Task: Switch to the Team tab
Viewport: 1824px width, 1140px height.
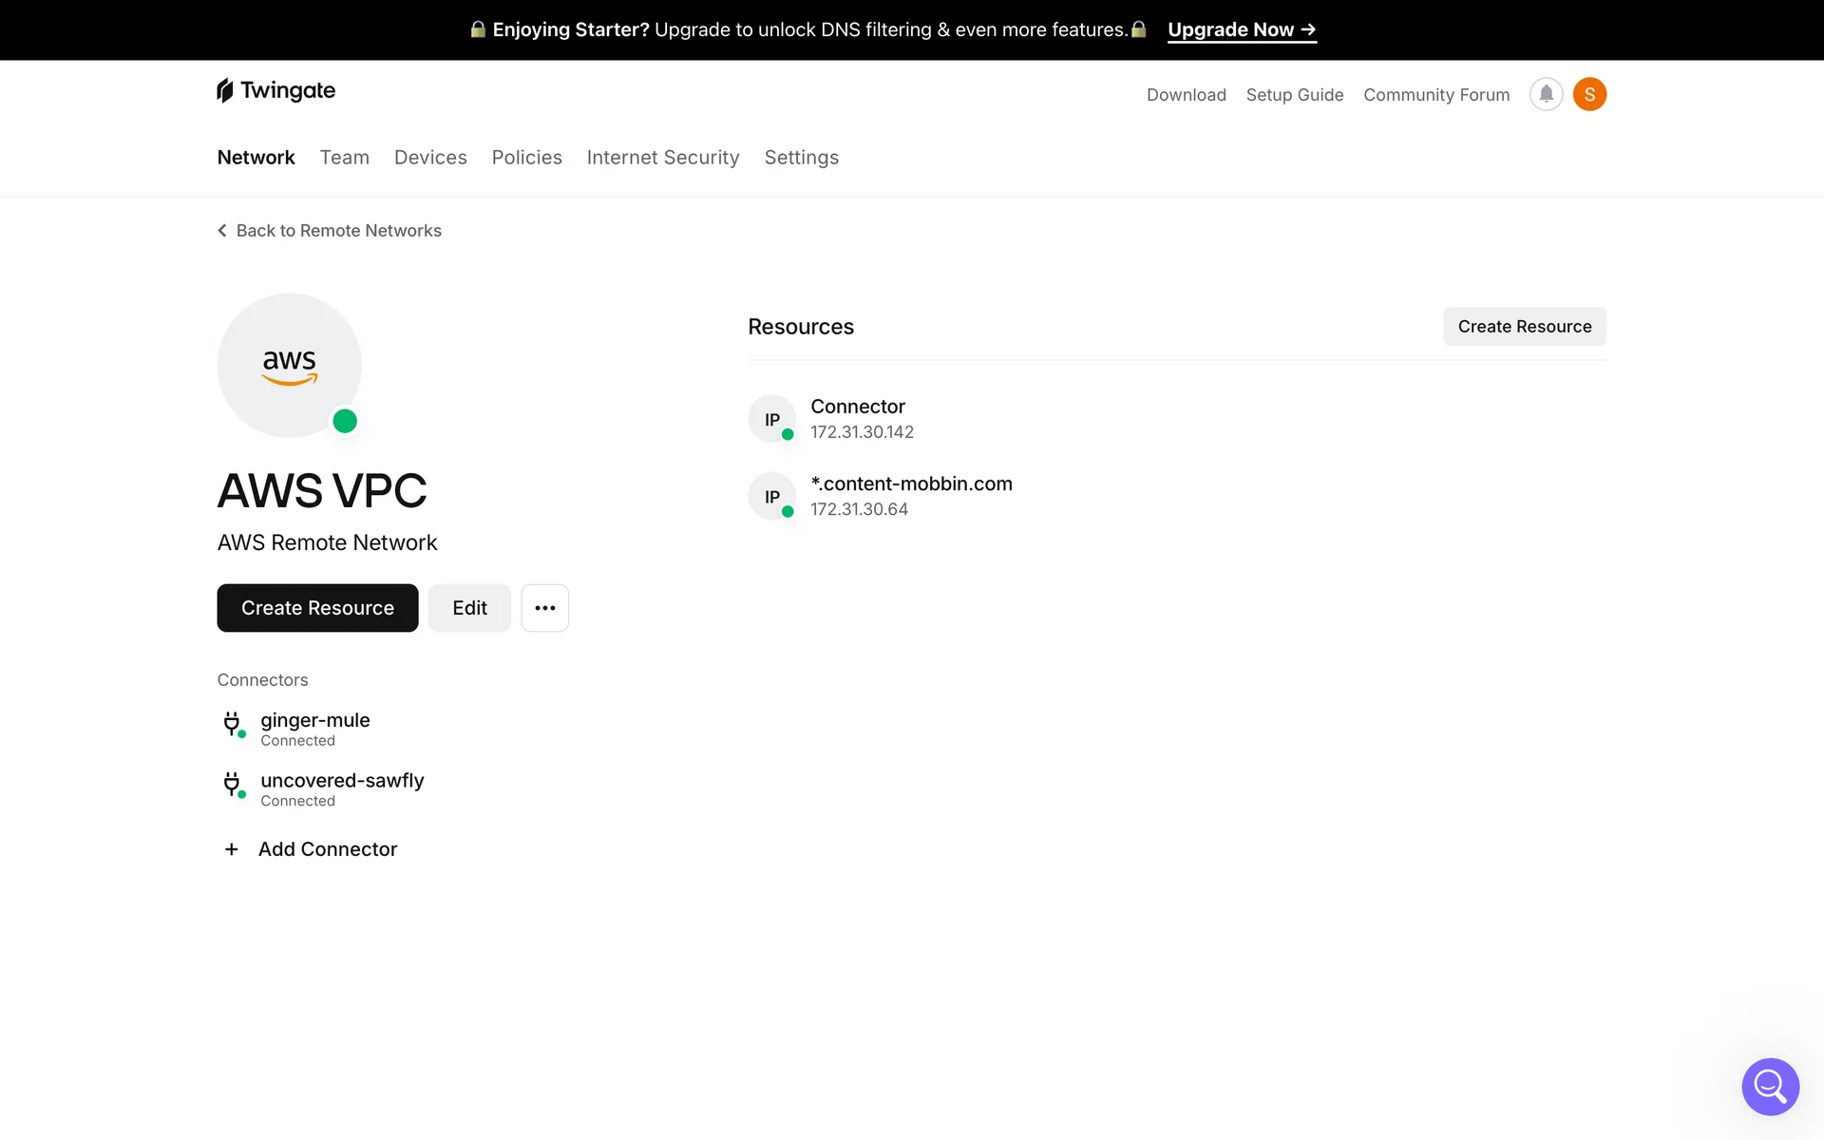Action: [x=344, y=158]
